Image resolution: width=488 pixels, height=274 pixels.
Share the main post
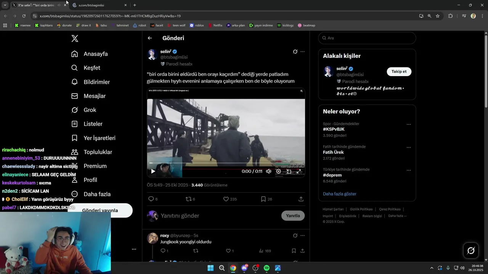(x=301, y=199)
